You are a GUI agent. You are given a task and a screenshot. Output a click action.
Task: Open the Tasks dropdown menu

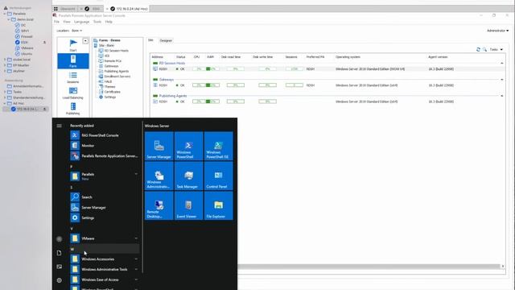tap(496, 49)
